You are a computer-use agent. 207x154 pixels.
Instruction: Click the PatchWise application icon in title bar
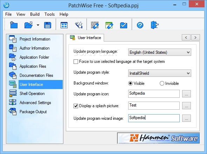[6, 5]
